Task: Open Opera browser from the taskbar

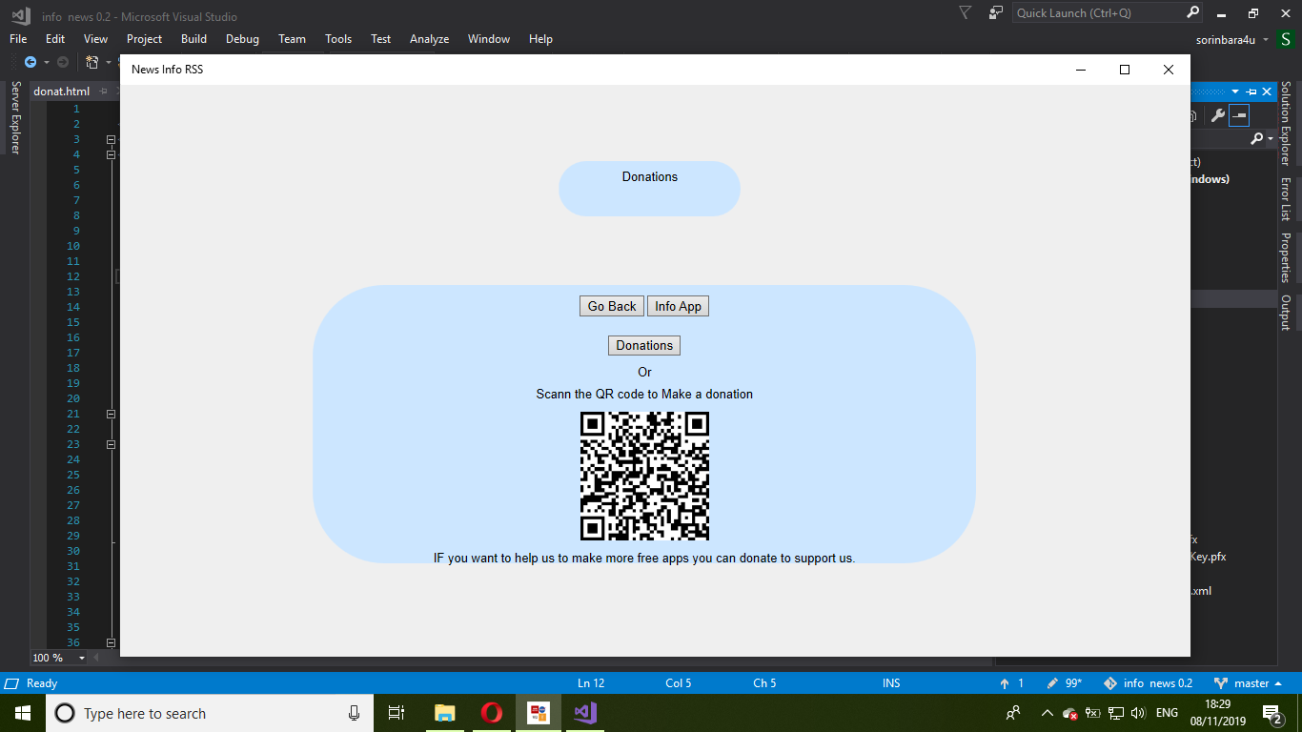Action: pyautogui.click(x=492, y=713)
